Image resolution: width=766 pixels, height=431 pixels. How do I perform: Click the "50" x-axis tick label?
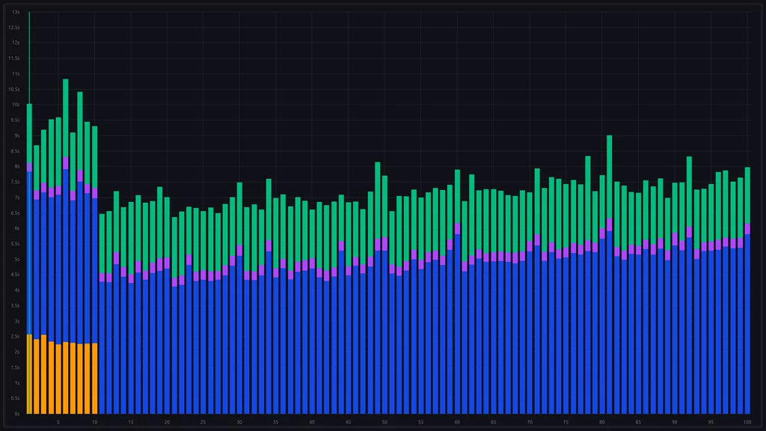coord(384,422)
